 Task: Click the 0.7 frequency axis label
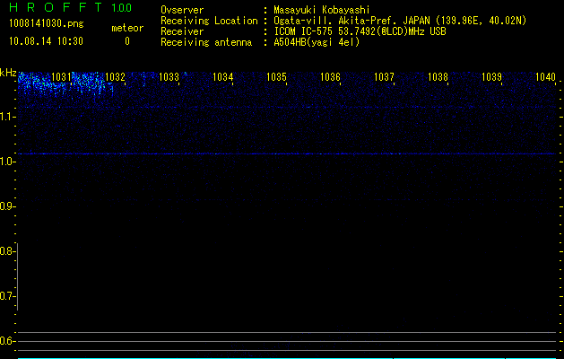(7, 296)
